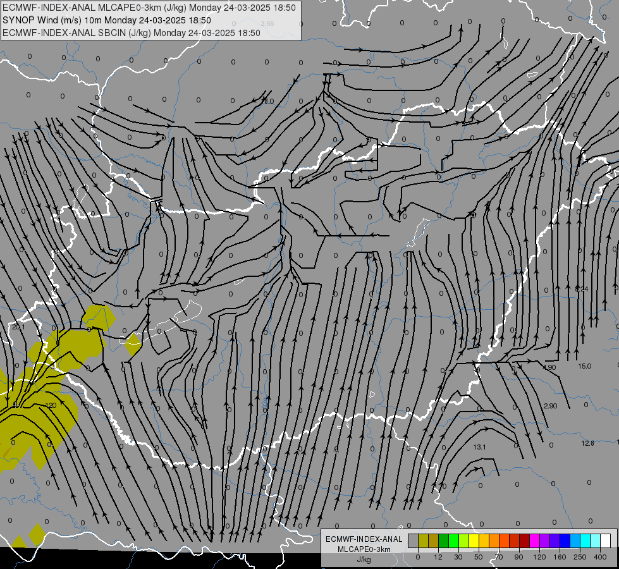Select the indigo legend swatch
This screenshot has height=569, width=619.
pos(555,541)
